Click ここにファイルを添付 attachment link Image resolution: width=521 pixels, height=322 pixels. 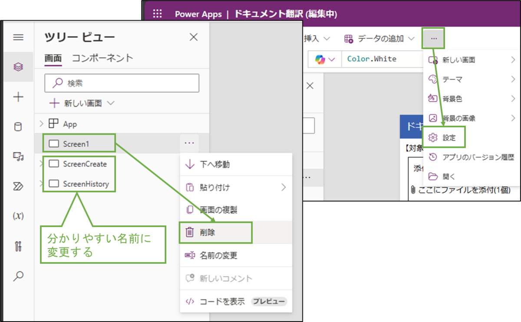464,190
